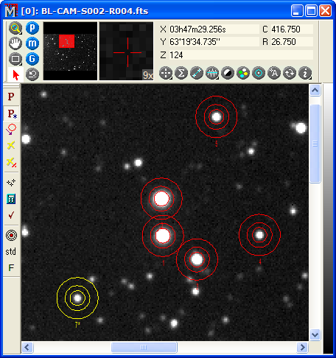The image size is (336, 358).
Task: Select the magnifier zoom tool
Action: pyautogui.click(x=15, y=28)
